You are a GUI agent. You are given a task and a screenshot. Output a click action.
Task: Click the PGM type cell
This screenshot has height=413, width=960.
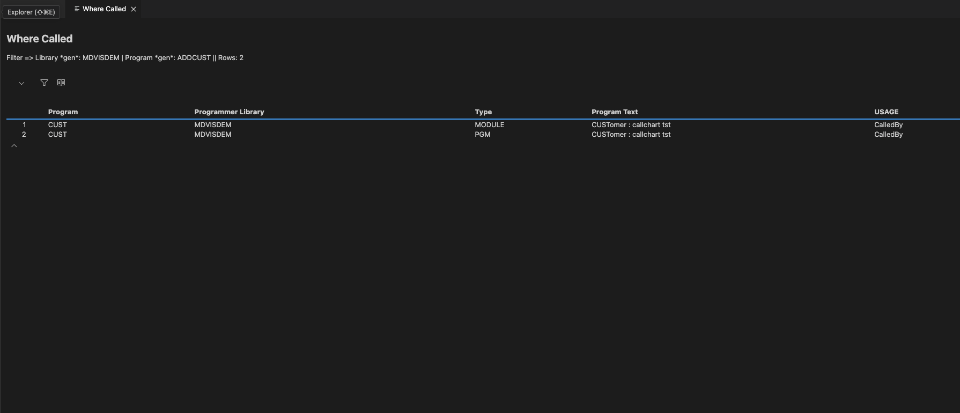[x=483, y=135]
